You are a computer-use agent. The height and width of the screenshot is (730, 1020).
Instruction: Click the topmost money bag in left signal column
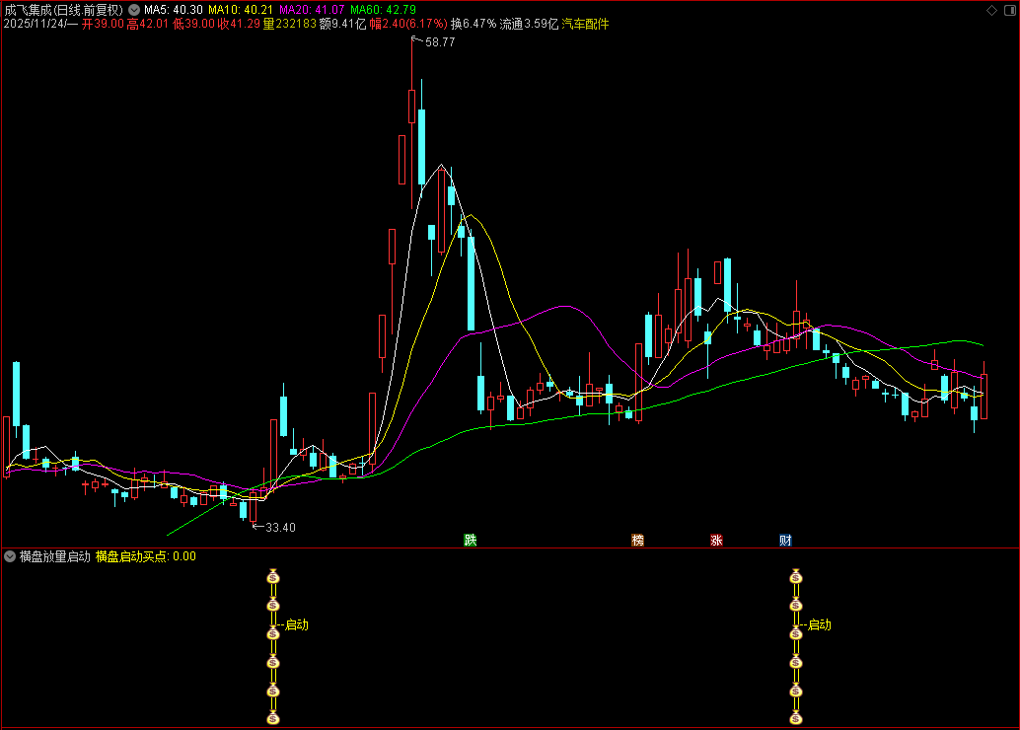point(273,576)
